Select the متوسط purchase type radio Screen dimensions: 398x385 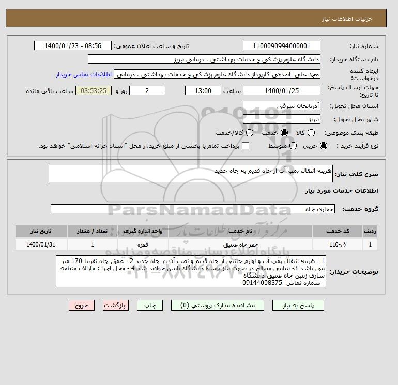tap(293, 146)
